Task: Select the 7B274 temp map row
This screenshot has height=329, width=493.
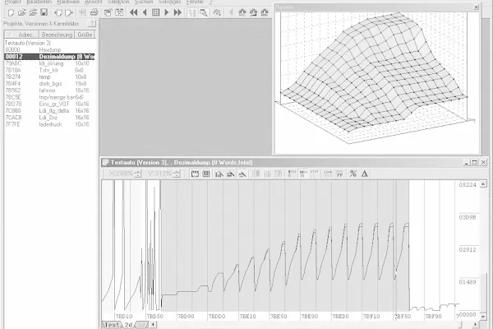Action: point(49,76)
